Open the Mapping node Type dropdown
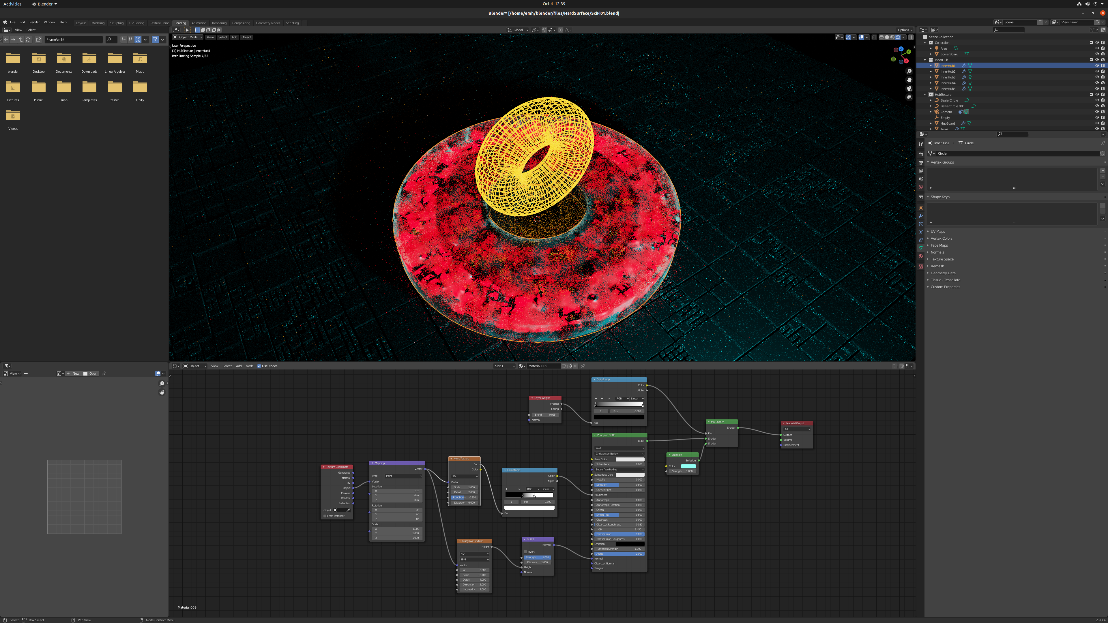This screenshot has height=623, width=1108. pos(403,476)
